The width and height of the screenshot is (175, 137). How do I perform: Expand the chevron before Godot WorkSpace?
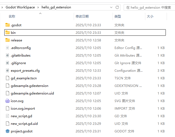(2, 8)
